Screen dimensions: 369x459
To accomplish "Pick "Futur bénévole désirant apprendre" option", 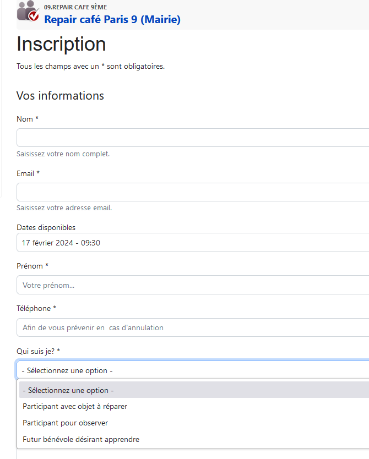I will (x=81, y=440).
